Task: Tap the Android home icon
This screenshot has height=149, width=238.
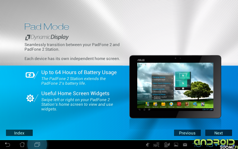Action: click(x=22, y=145)
